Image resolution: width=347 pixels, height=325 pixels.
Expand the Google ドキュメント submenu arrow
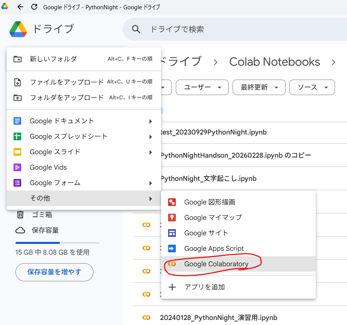tap(151, 121)
